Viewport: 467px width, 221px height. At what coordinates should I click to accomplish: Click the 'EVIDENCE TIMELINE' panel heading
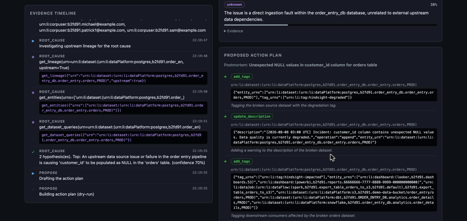click(53, 13)
